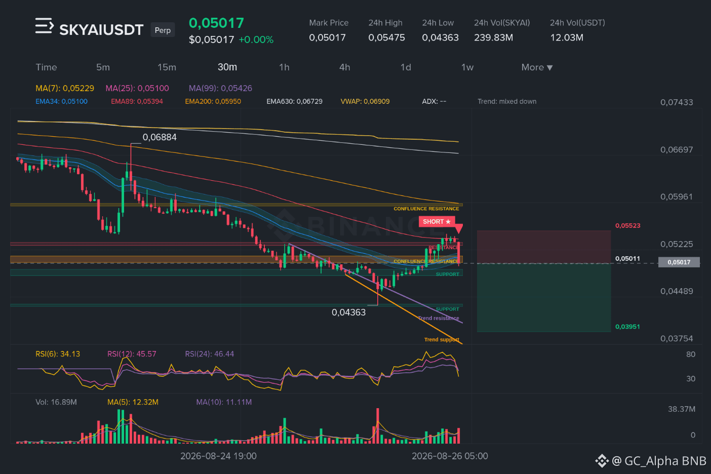Image resolution: width=711 pixels, height=474 pixels.
Task: Click the Binance logo icon by GC_Alpha
Action: (602, 461)
